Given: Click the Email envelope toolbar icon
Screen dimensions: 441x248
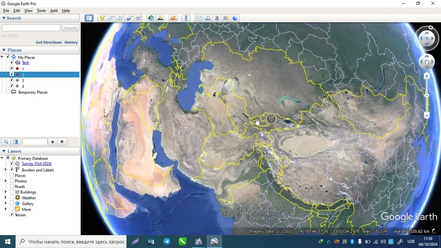Looking at the screenshot, I should [199, 18].
